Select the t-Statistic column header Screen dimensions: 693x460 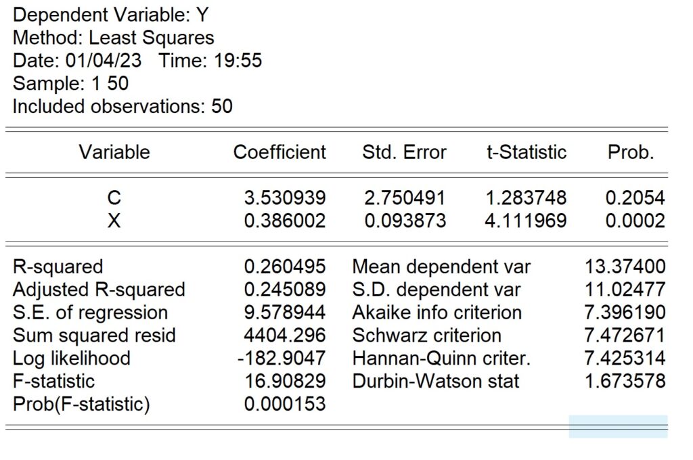tap(527, 152)
